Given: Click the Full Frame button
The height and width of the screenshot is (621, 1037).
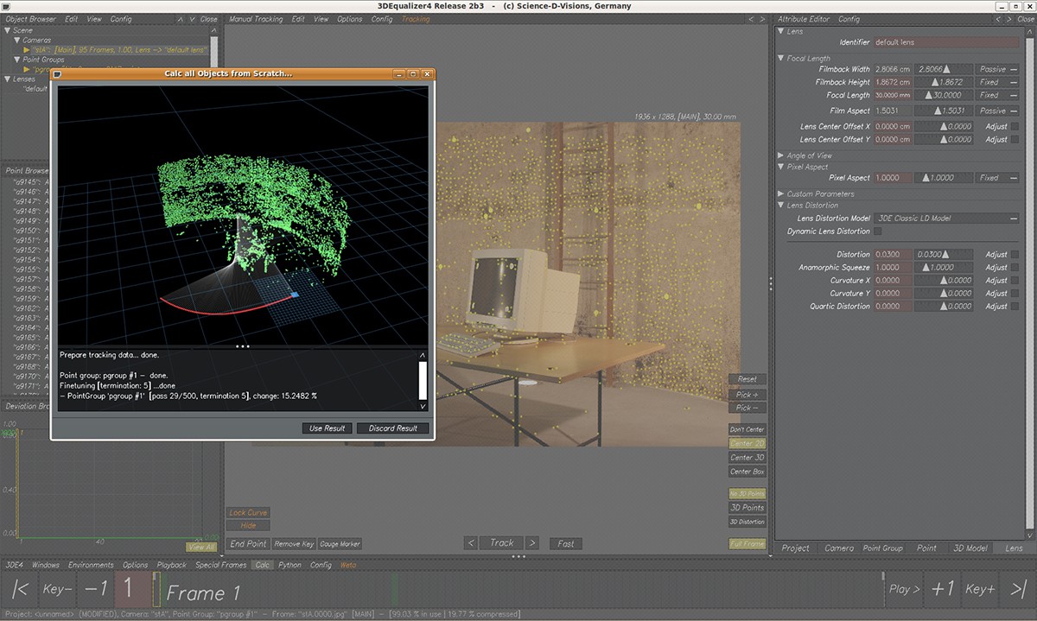Looking at the screenshot, I should coord(748,544).
